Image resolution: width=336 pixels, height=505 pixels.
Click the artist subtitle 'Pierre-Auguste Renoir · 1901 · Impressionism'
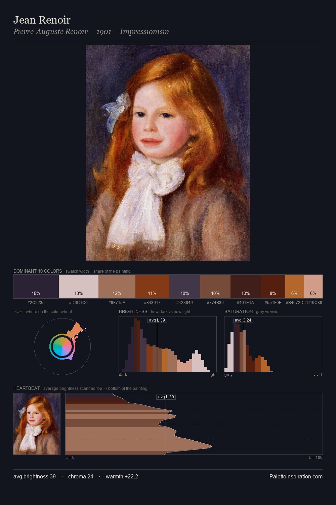pos(91,32)
